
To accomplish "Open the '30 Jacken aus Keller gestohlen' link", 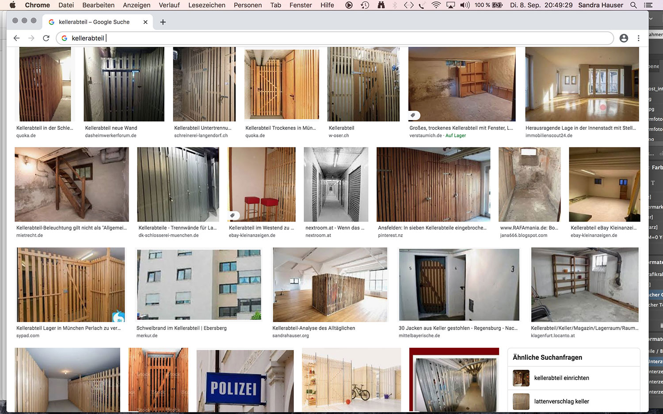I will pyautogui.click(x=458, y=328).
